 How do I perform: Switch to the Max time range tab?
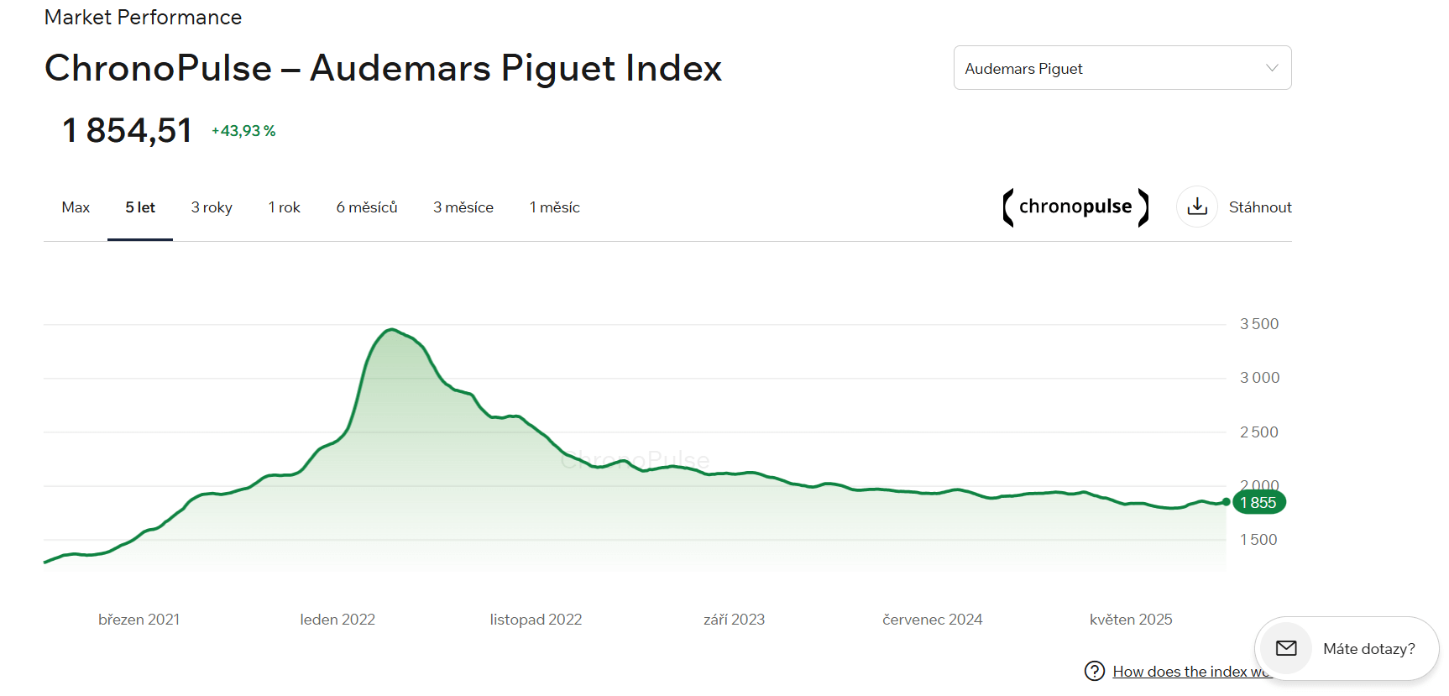[x=76, y=207]
